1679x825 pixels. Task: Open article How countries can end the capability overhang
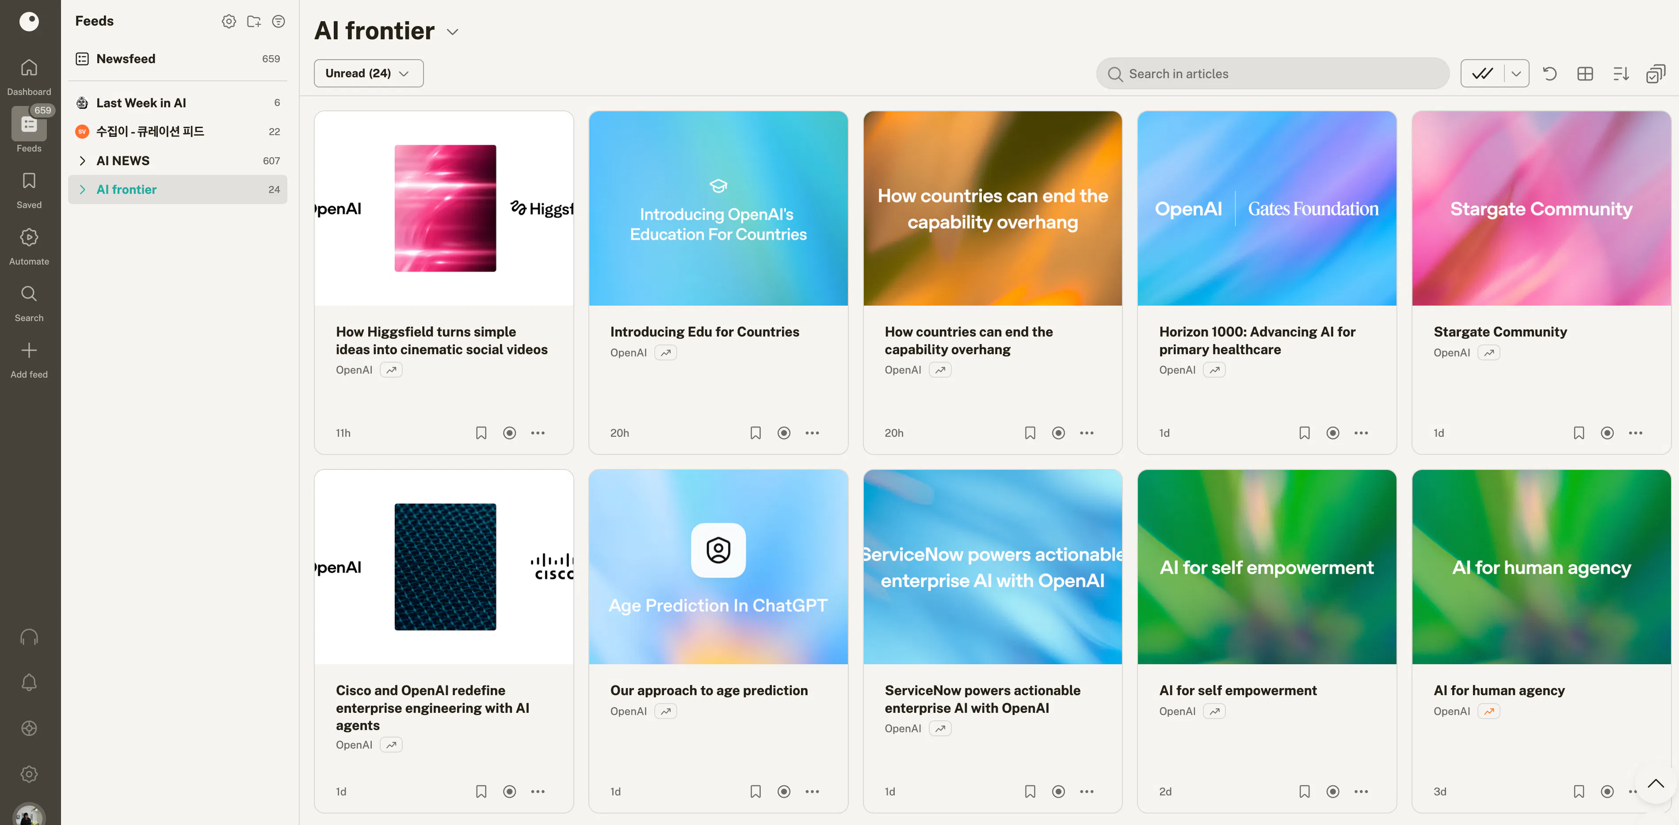tap(969, 341)
